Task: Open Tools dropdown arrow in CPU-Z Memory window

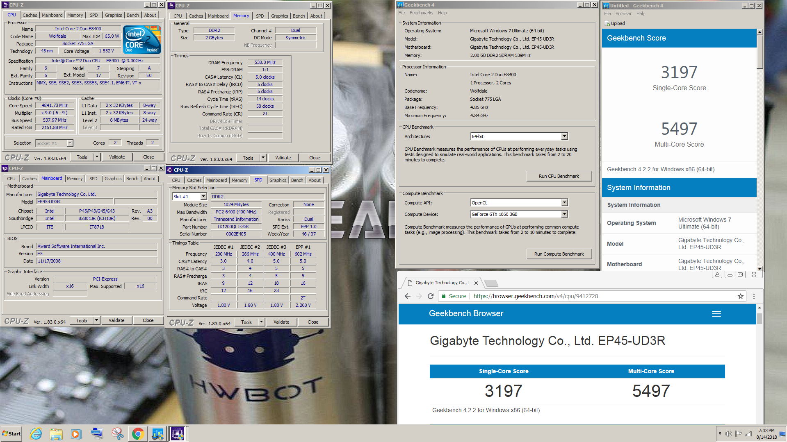Action: click(x=263, y=158)
